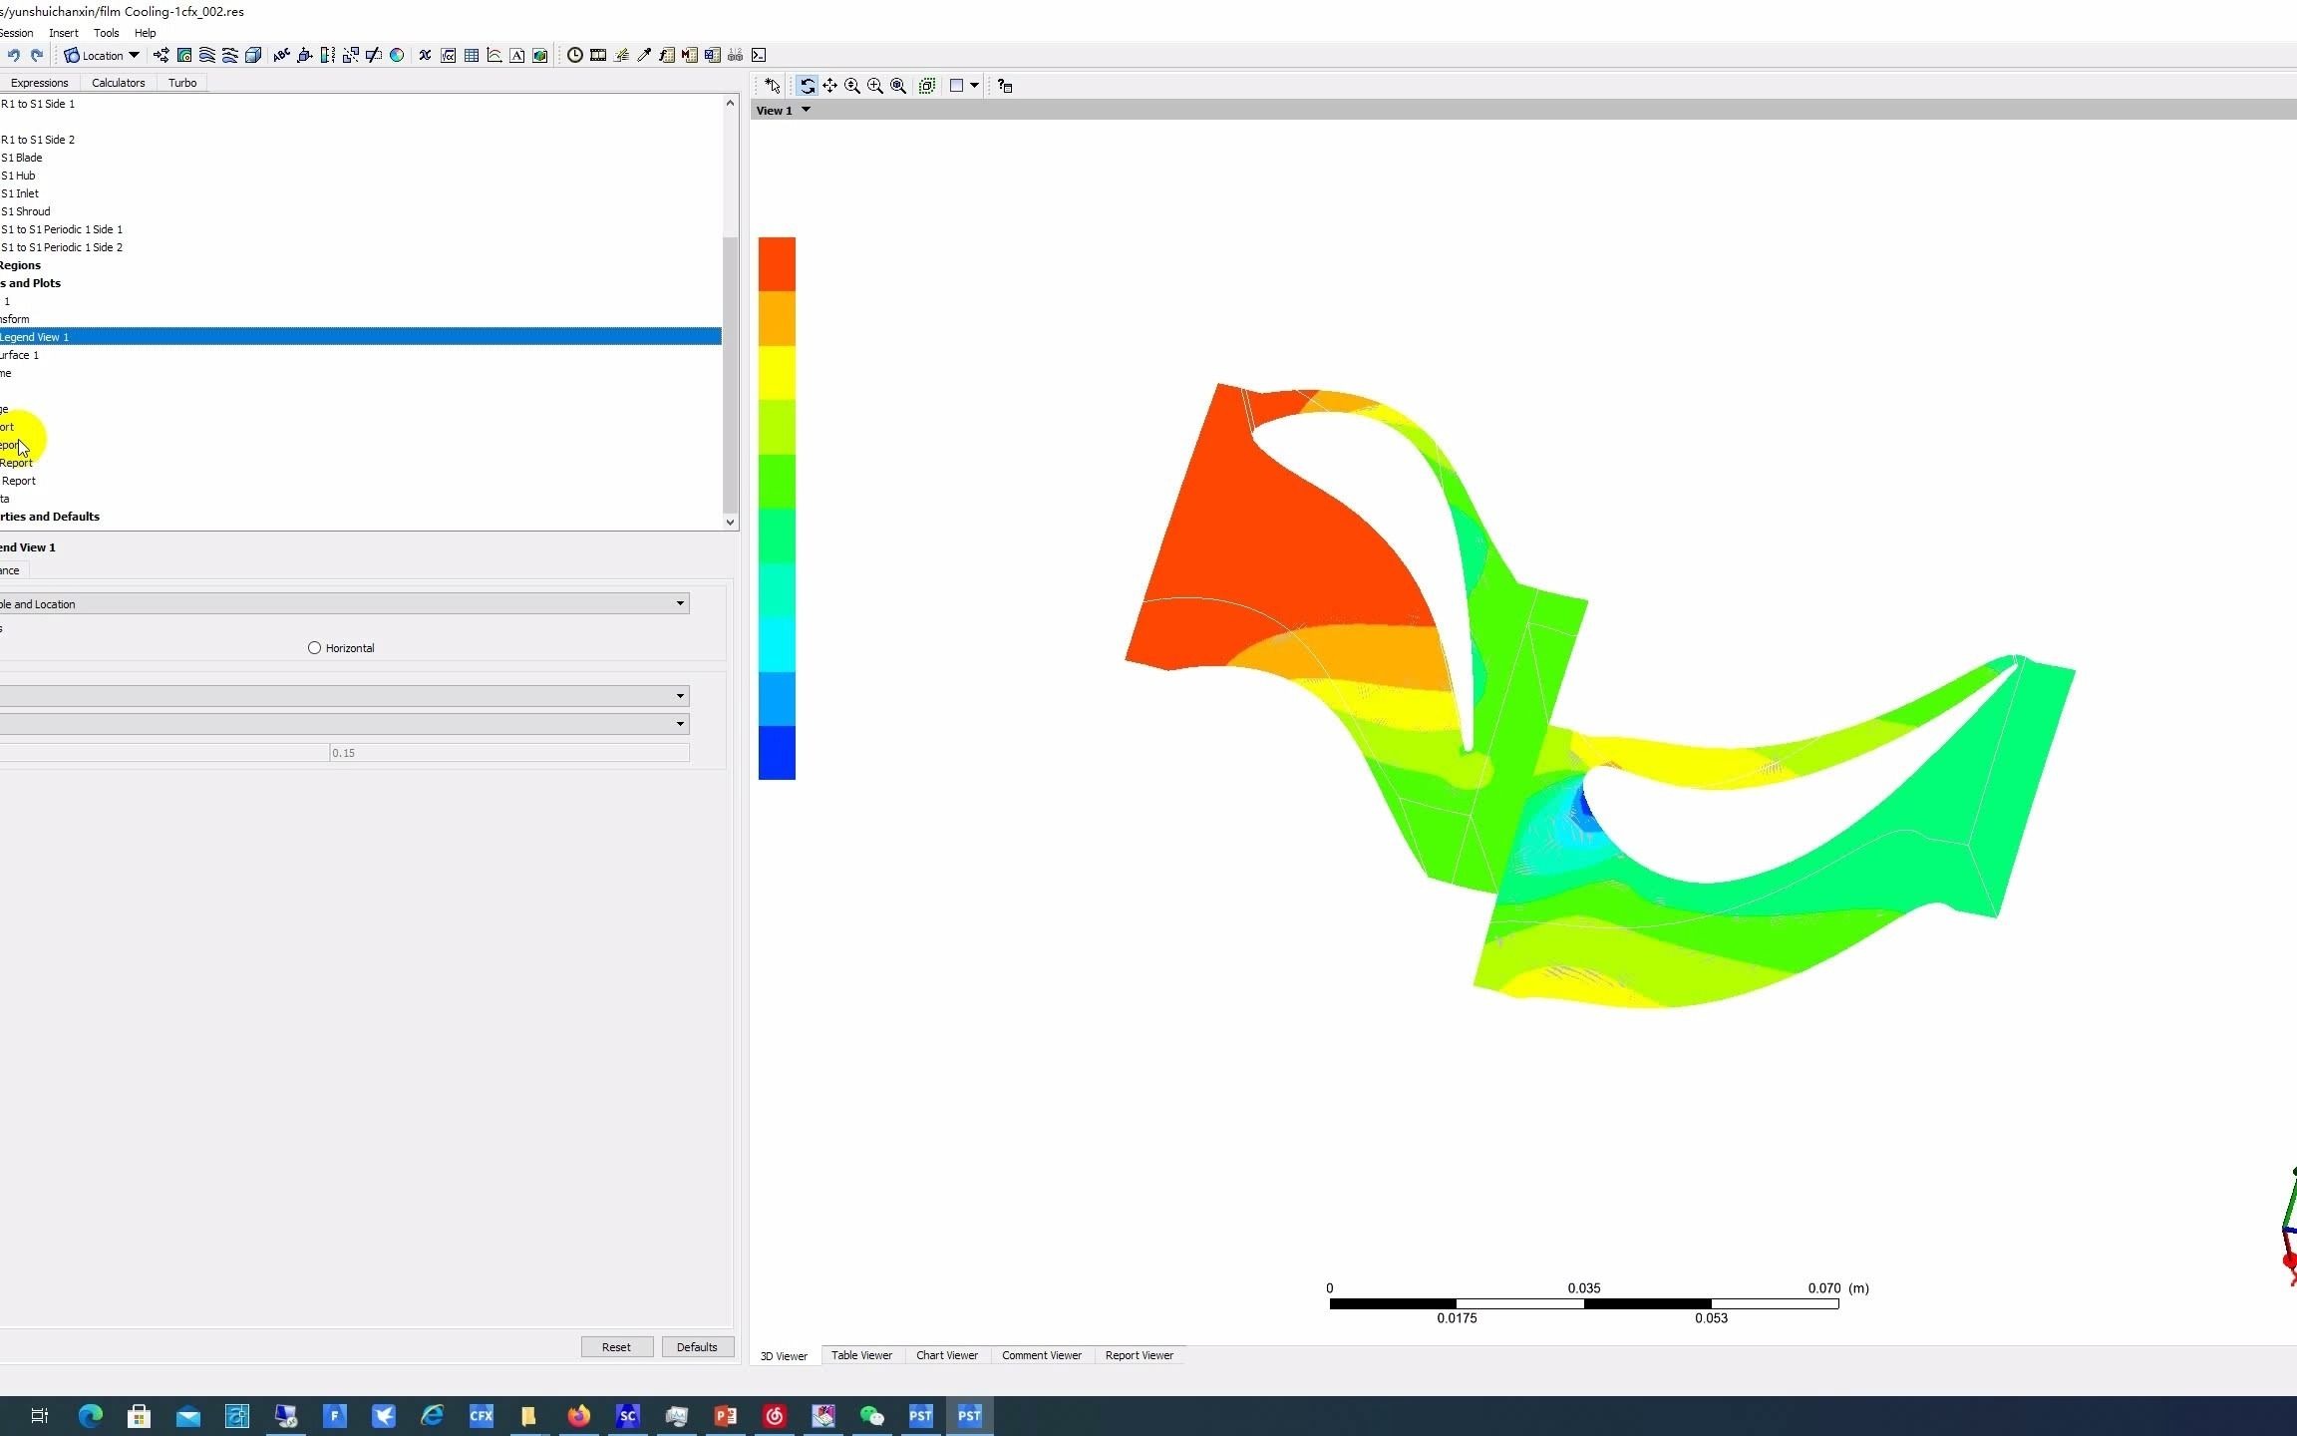Screen dimensions: 2297x1436
Task: Select the Legend View 1 row
Action: pyautogui.click(x=360, y=337)
